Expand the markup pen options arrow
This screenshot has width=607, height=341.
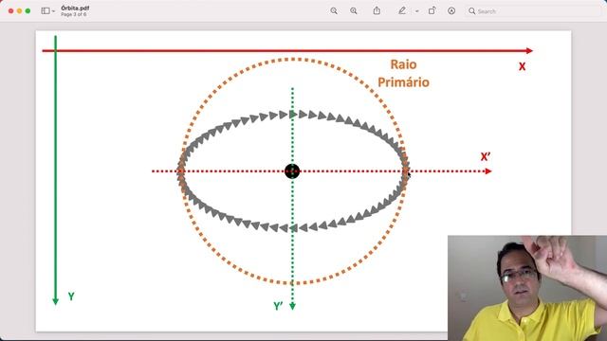pos(417,11)
